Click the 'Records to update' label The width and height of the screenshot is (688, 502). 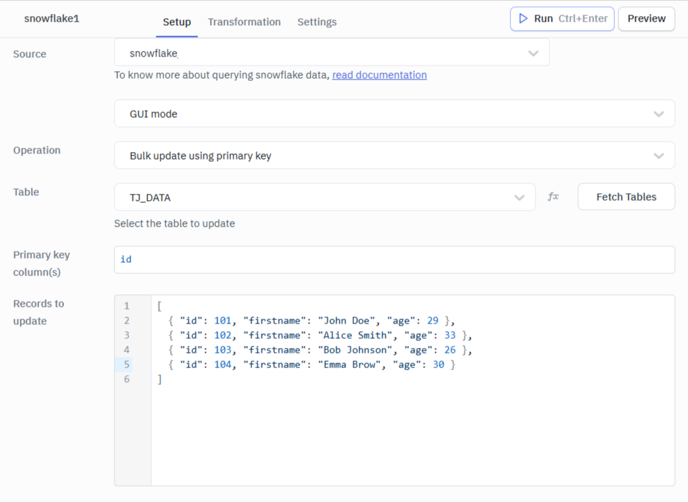coord(38,312)
